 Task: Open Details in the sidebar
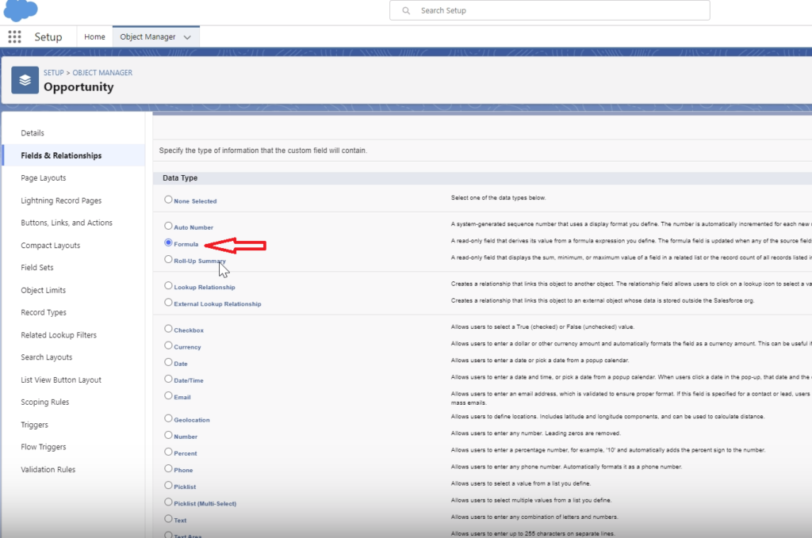(x=32, y=133)
